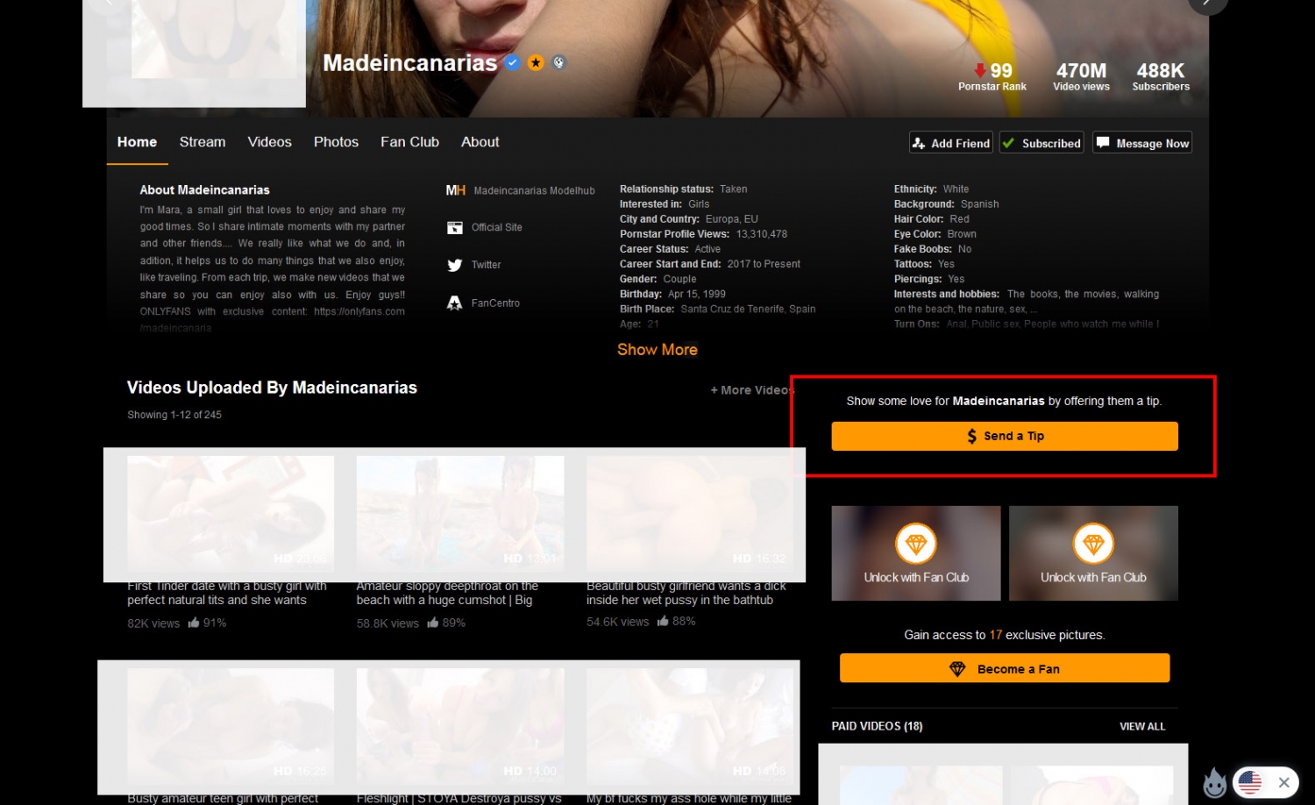The width and height of the screenshot is (1315, 805).
Task: Click the PAID VIDEOS (18) heading
Action: point(877,726)
